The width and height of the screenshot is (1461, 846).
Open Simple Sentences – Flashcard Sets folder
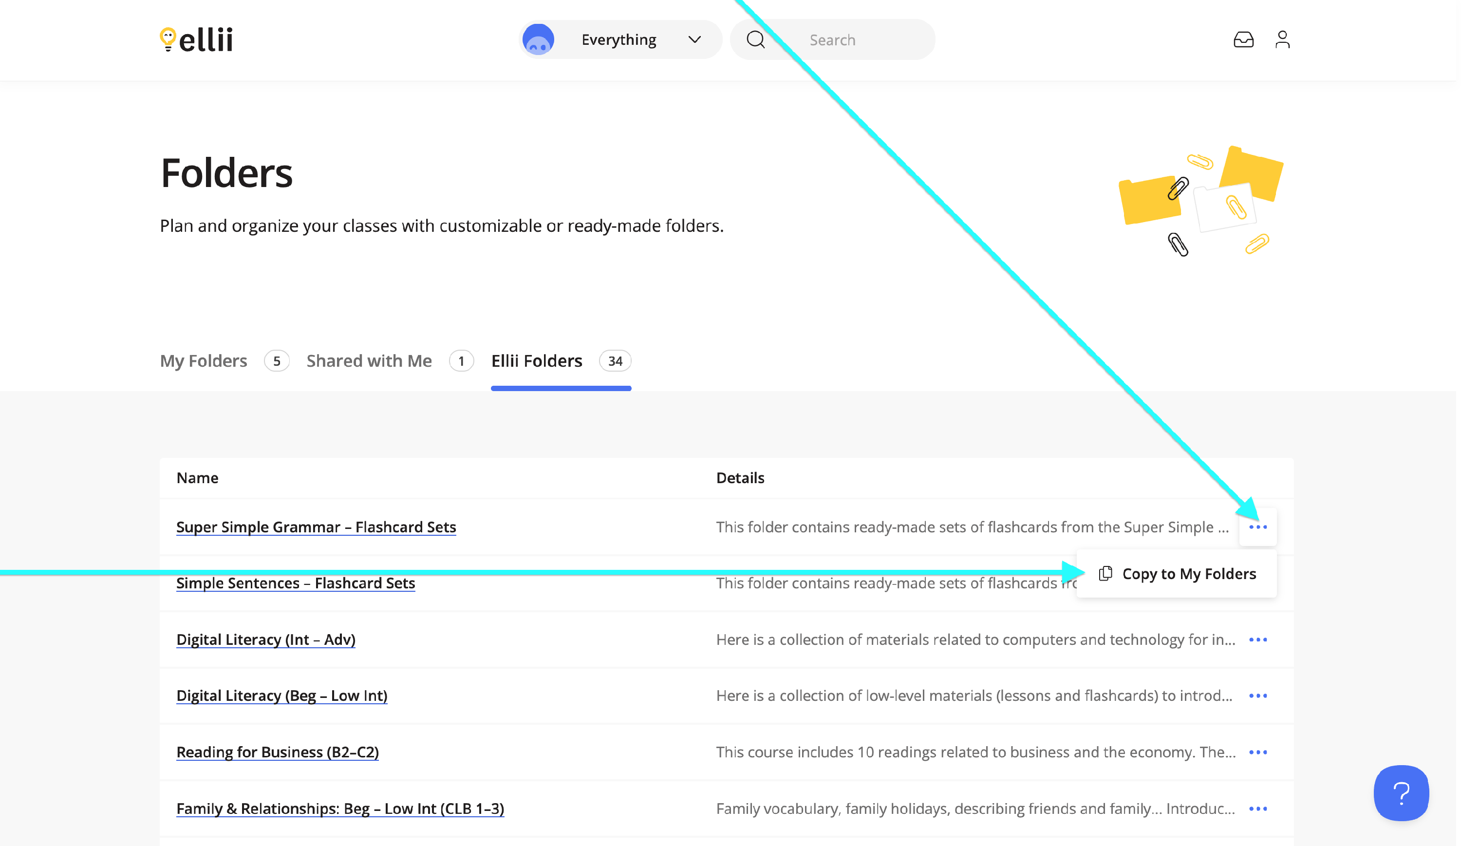click(x=296, y=584)
